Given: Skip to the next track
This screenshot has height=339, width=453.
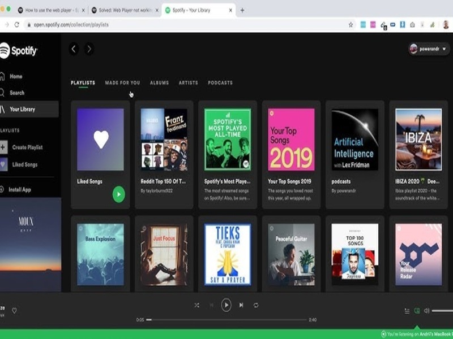Looking at the screenshot, I should (x=241, y=305).
